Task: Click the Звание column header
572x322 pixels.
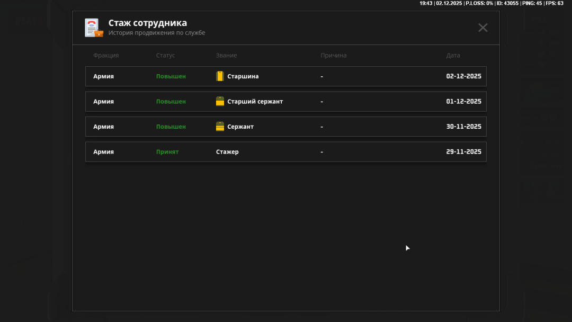Action: (x=226, y=56)
